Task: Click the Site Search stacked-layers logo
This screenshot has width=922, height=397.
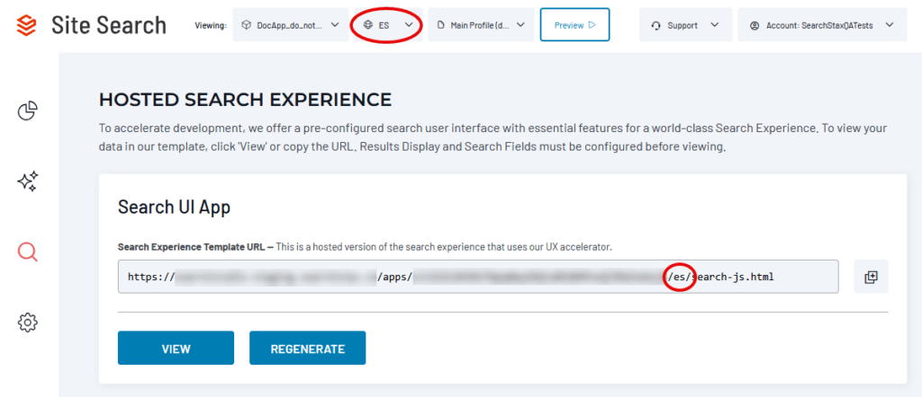Action: [x=27, y=24]
